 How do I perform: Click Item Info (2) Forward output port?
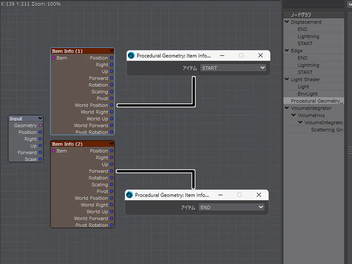(112, 171)
